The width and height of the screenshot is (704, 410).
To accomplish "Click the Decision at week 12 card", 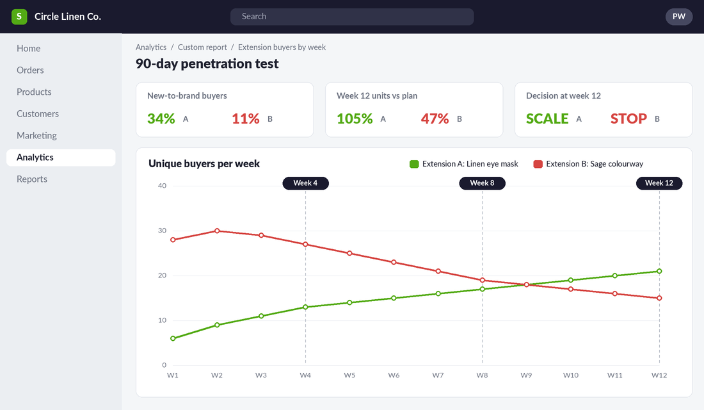I will click(604, 110).
